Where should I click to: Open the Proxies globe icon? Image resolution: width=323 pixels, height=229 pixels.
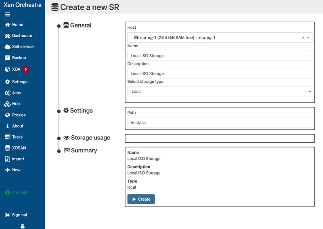pos(7,115)
